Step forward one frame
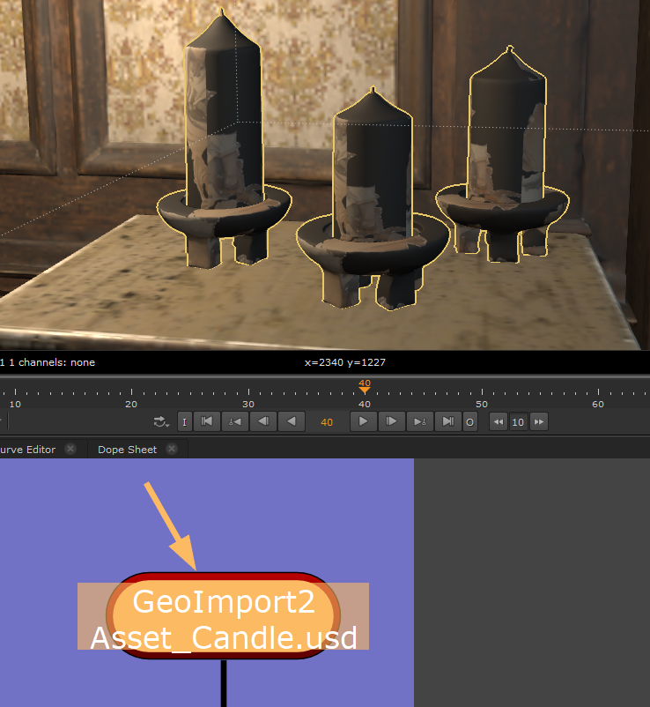 point(391,422)
